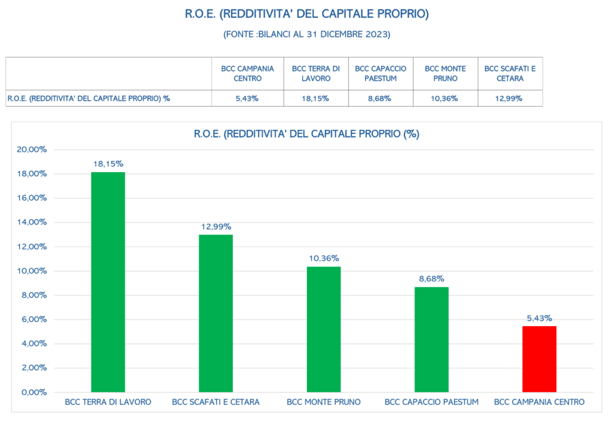
Task: Click the BCC CAPACCIO PAESTUM x-axis label
Action: pyautogui.click(x=431, y=402)
